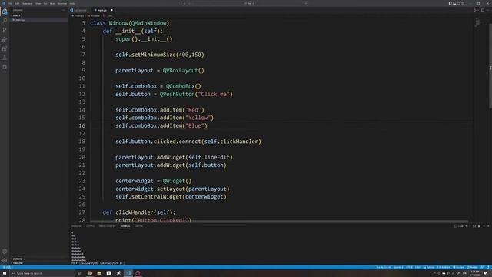Screen dimensions: 492x277
Task: Click the split terminal icon
Action: 474,226
